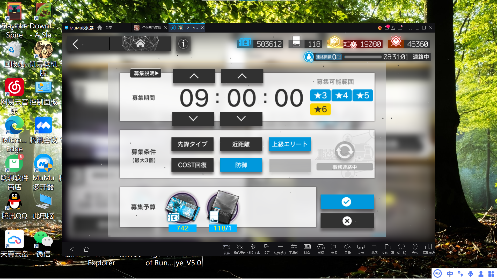Screen dimensions: 497x279
Task: Open 定位 location settings
Action: point(415,249)
